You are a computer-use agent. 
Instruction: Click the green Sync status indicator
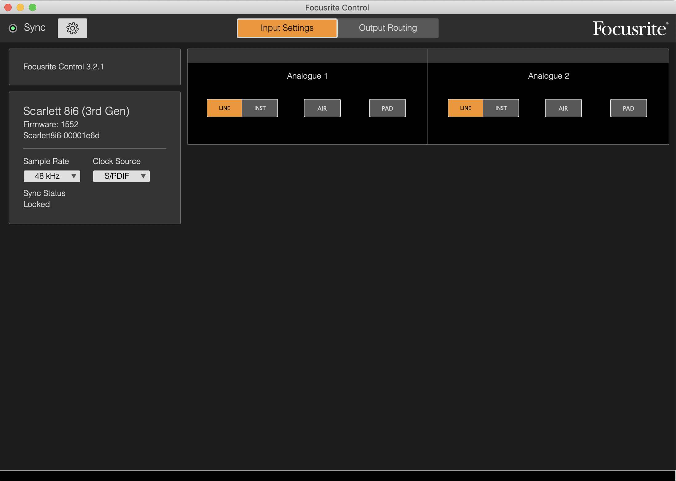[x=13, y=28]
